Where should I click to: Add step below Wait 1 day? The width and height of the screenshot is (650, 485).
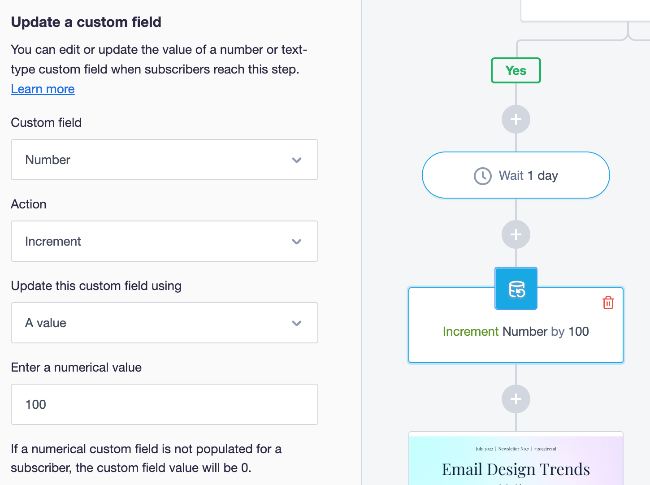[x=516, y=234]
